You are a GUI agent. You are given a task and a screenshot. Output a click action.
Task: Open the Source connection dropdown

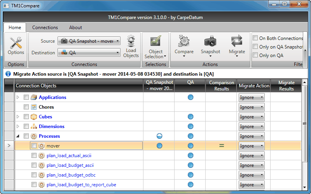pyautogui.click(x=89, y=41)
